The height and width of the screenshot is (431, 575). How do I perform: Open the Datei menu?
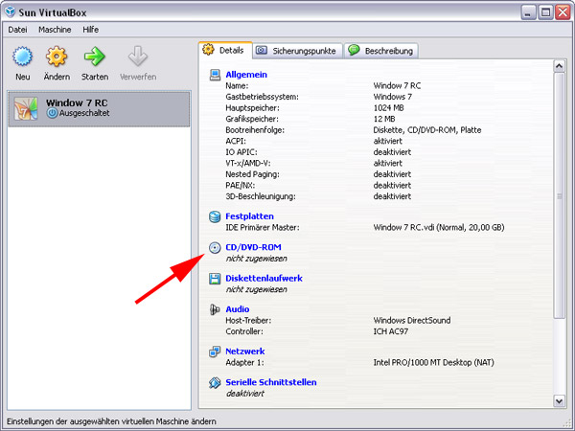(x=17, y=30)
